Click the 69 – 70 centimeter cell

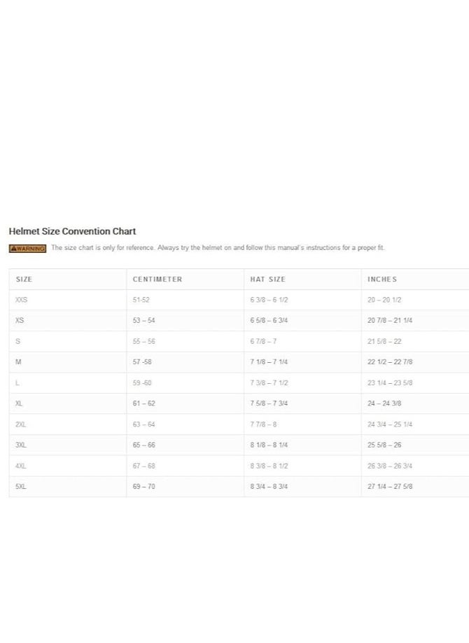coord(185,486)
